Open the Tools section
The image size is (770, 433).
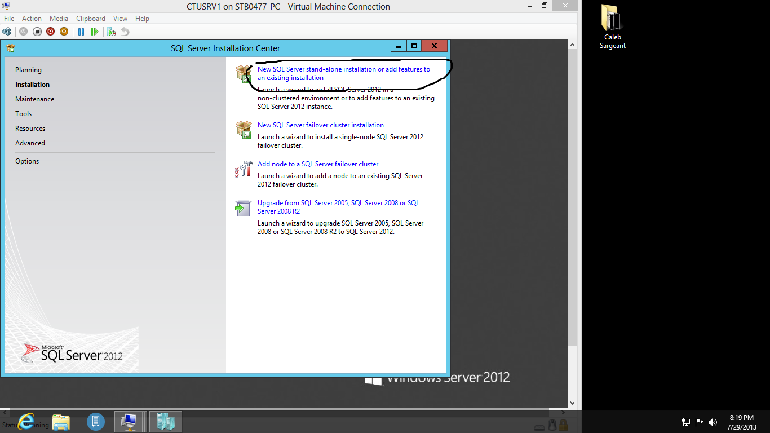[23, 114]
